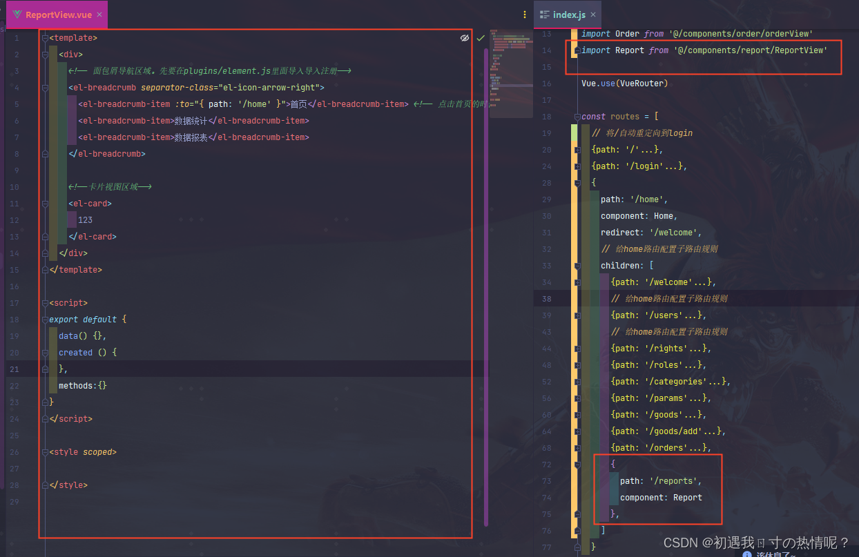This screenshot has height=557, width=859.
Task: Click the data() {} line
Action: (82, 336)
